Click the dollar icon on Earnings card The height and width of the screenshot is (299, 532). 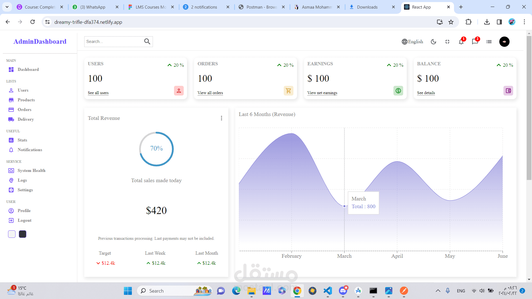point(398,91)
